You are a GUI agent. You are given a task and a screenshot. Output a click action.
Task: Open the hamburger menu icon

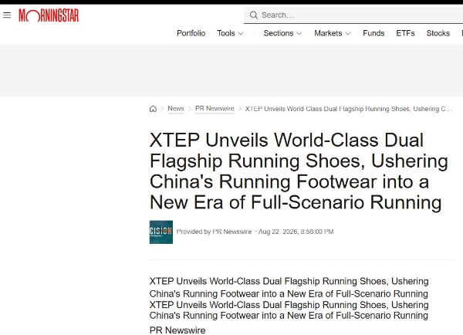pos(7,15)
